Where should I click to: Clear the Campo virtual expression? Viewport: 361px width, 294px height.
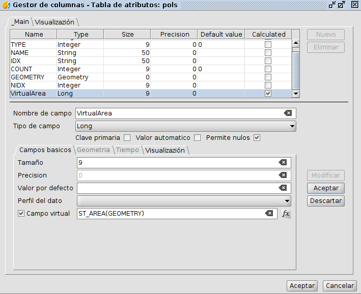click(x=269, y=214)
